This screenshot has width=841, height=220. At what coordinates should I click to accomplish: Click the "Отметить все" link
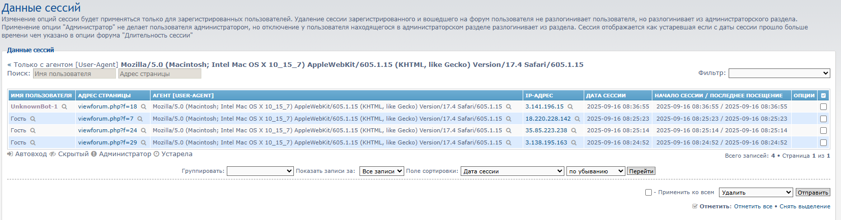[x=753, y=207]
